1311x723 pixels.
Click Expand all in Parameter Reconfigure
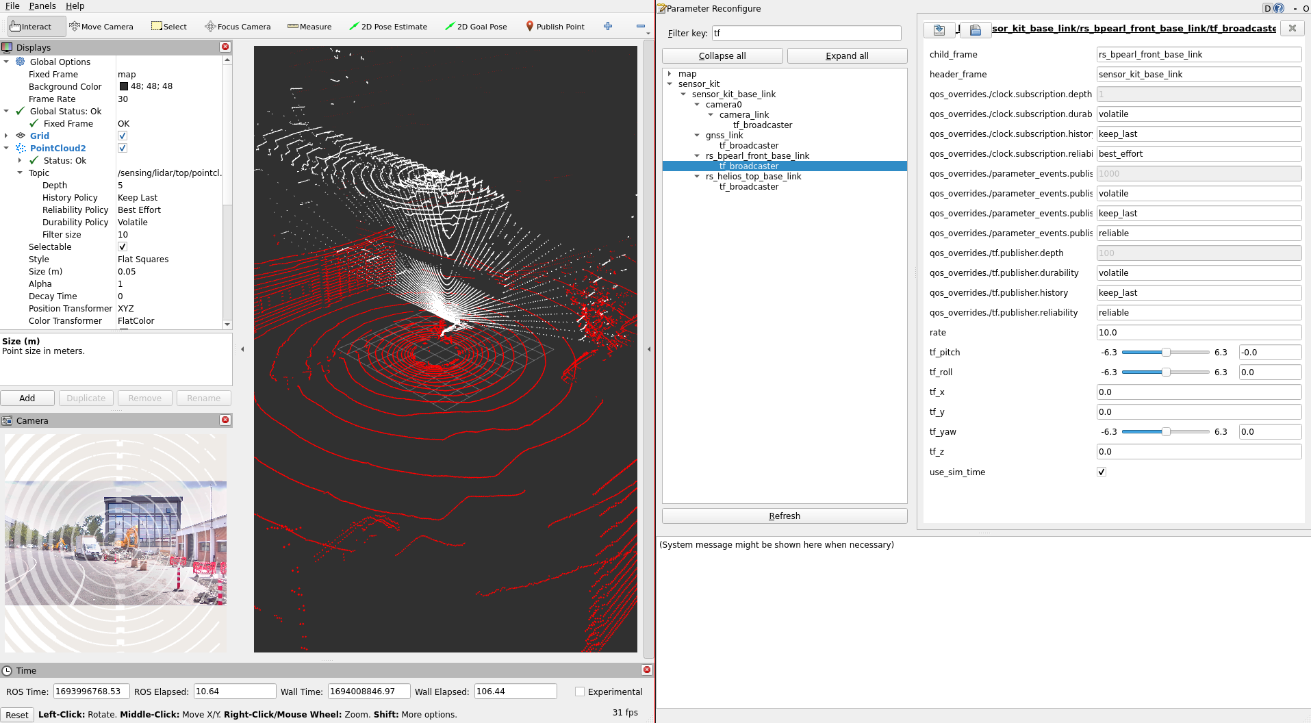coord(847,55)
